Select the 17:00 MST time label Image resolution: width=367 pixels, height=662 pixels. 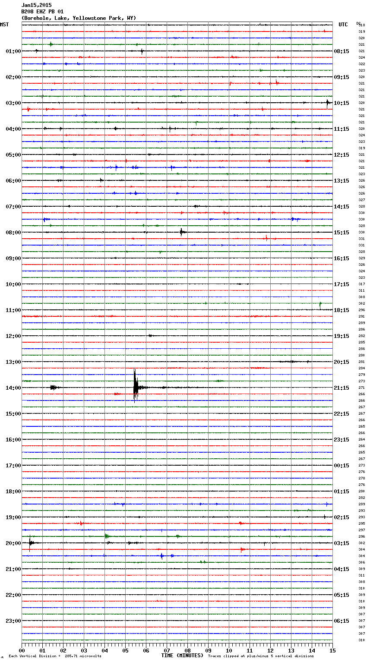point(13,466)
